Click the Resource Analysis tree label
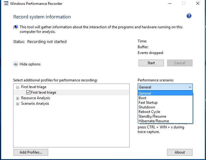 pos(36,98)
